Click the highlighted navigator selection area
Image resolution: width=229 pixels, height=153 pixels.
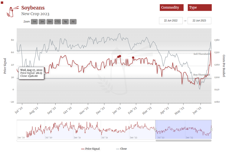183,130
